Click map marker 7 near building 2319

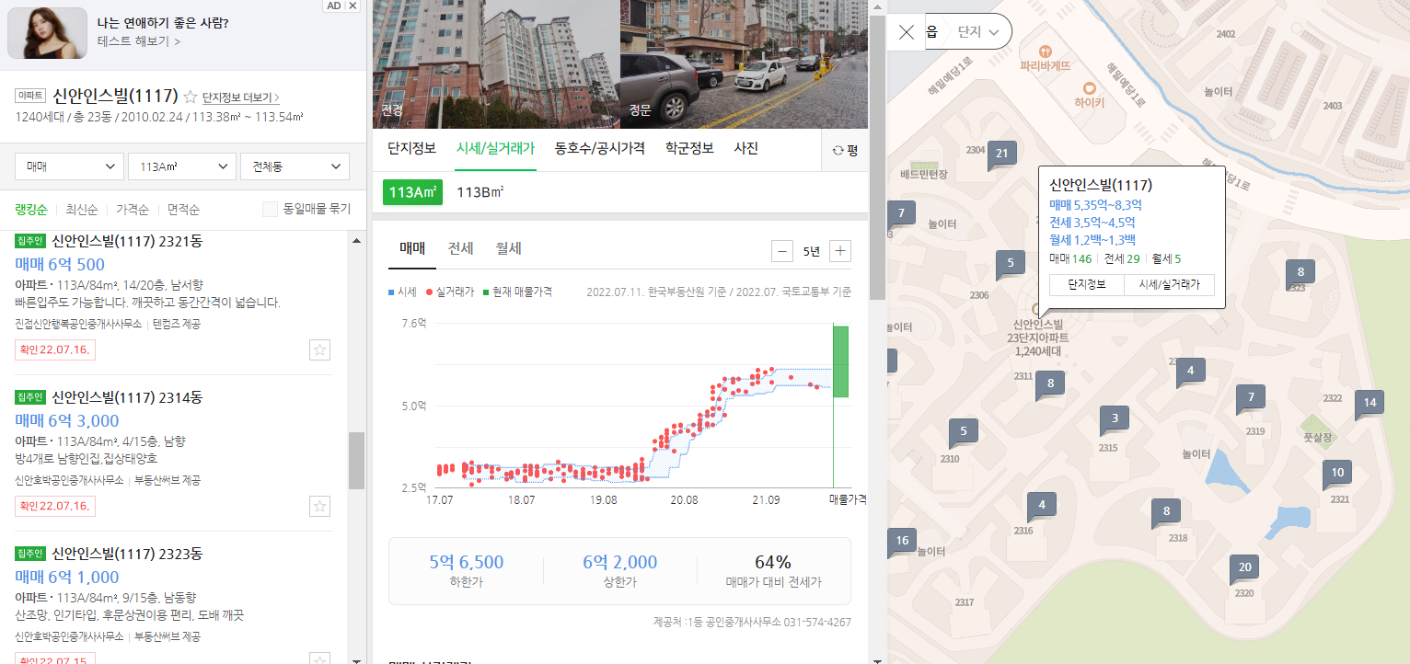[x=1250, y=399]
